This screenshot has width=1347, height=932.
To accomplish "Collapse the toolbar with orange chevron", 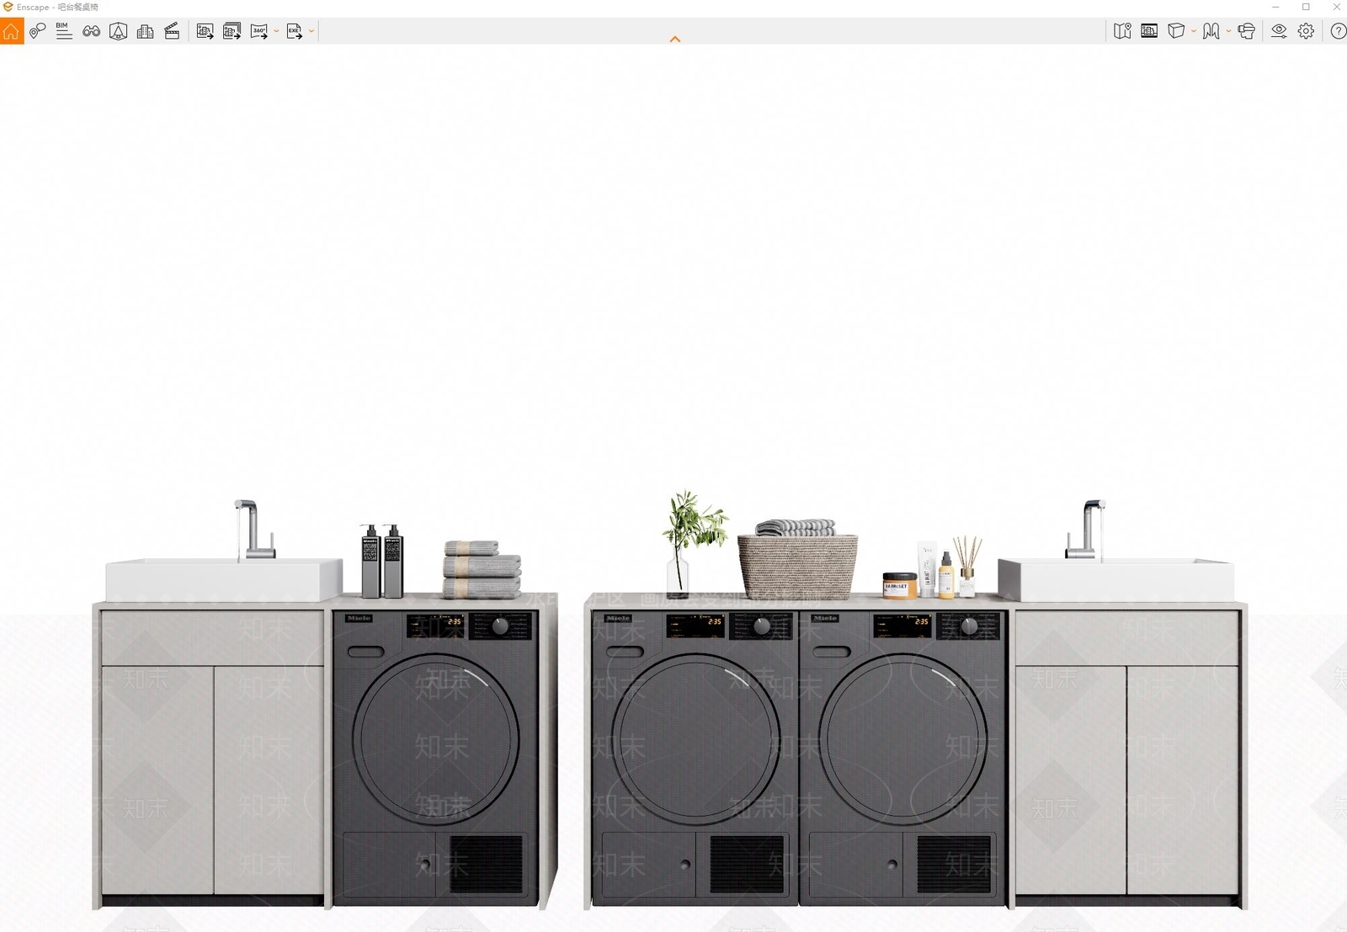I will pos(675,39).
